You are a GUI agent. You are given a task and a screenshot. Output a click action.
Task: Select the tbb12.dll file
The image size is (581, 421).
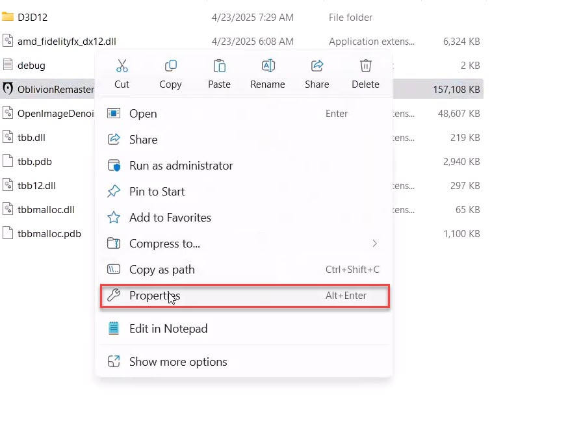(x=36, y=185)
